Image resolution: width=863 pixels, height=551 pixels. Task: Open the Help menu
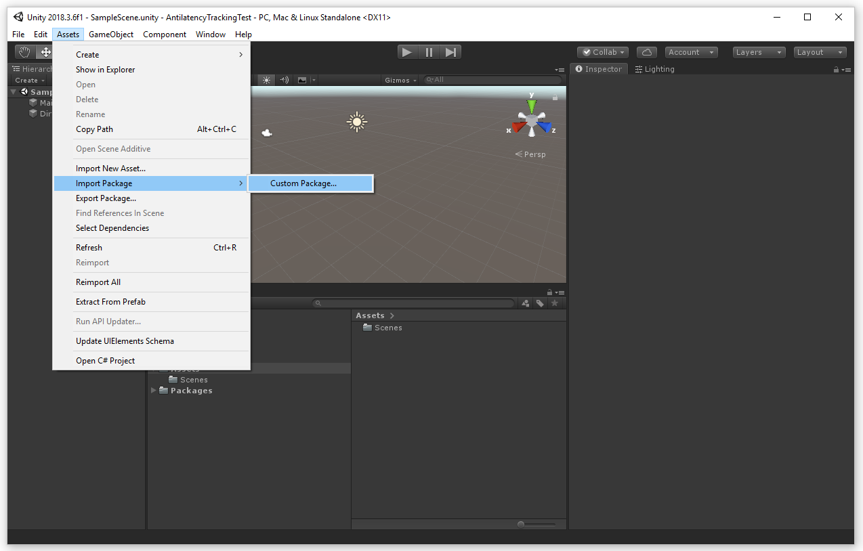point(244,35)
